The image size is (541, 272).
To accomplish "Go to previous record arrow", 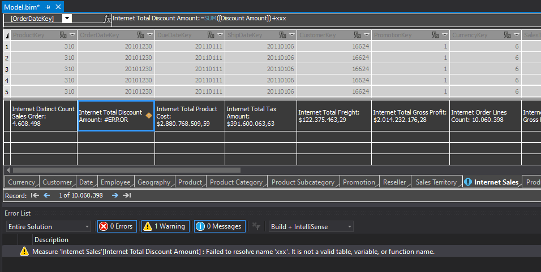I will [x=47, y=195].
